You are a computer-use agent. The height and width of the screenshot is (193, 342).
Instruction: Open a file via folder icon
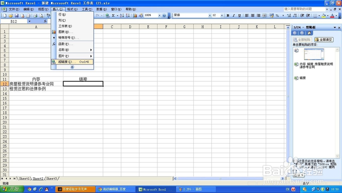pos(11,15)
